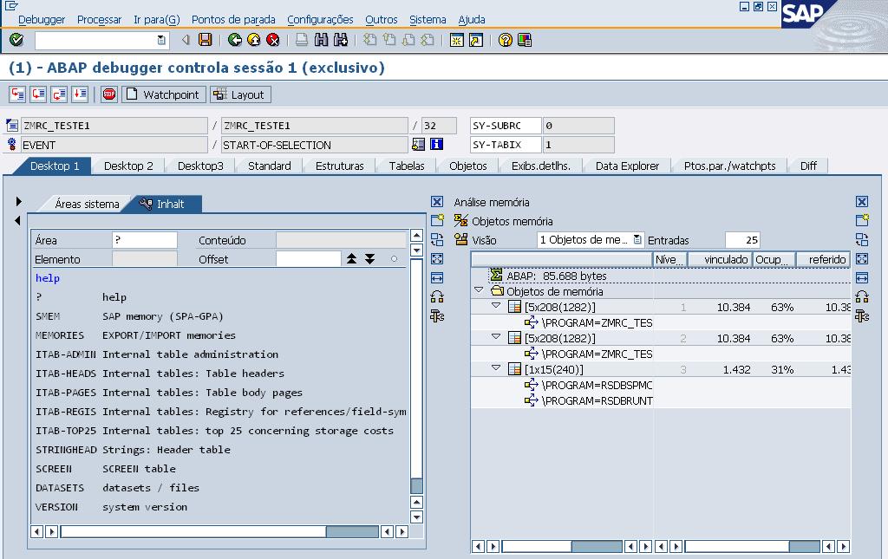Click the green Enter checkmark icon
This screenshot has height=559, width=888.
(x=16, y=40)
